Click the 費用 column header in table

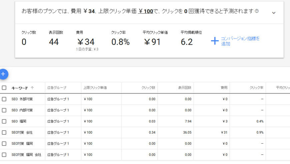click(x=224, y=88)
